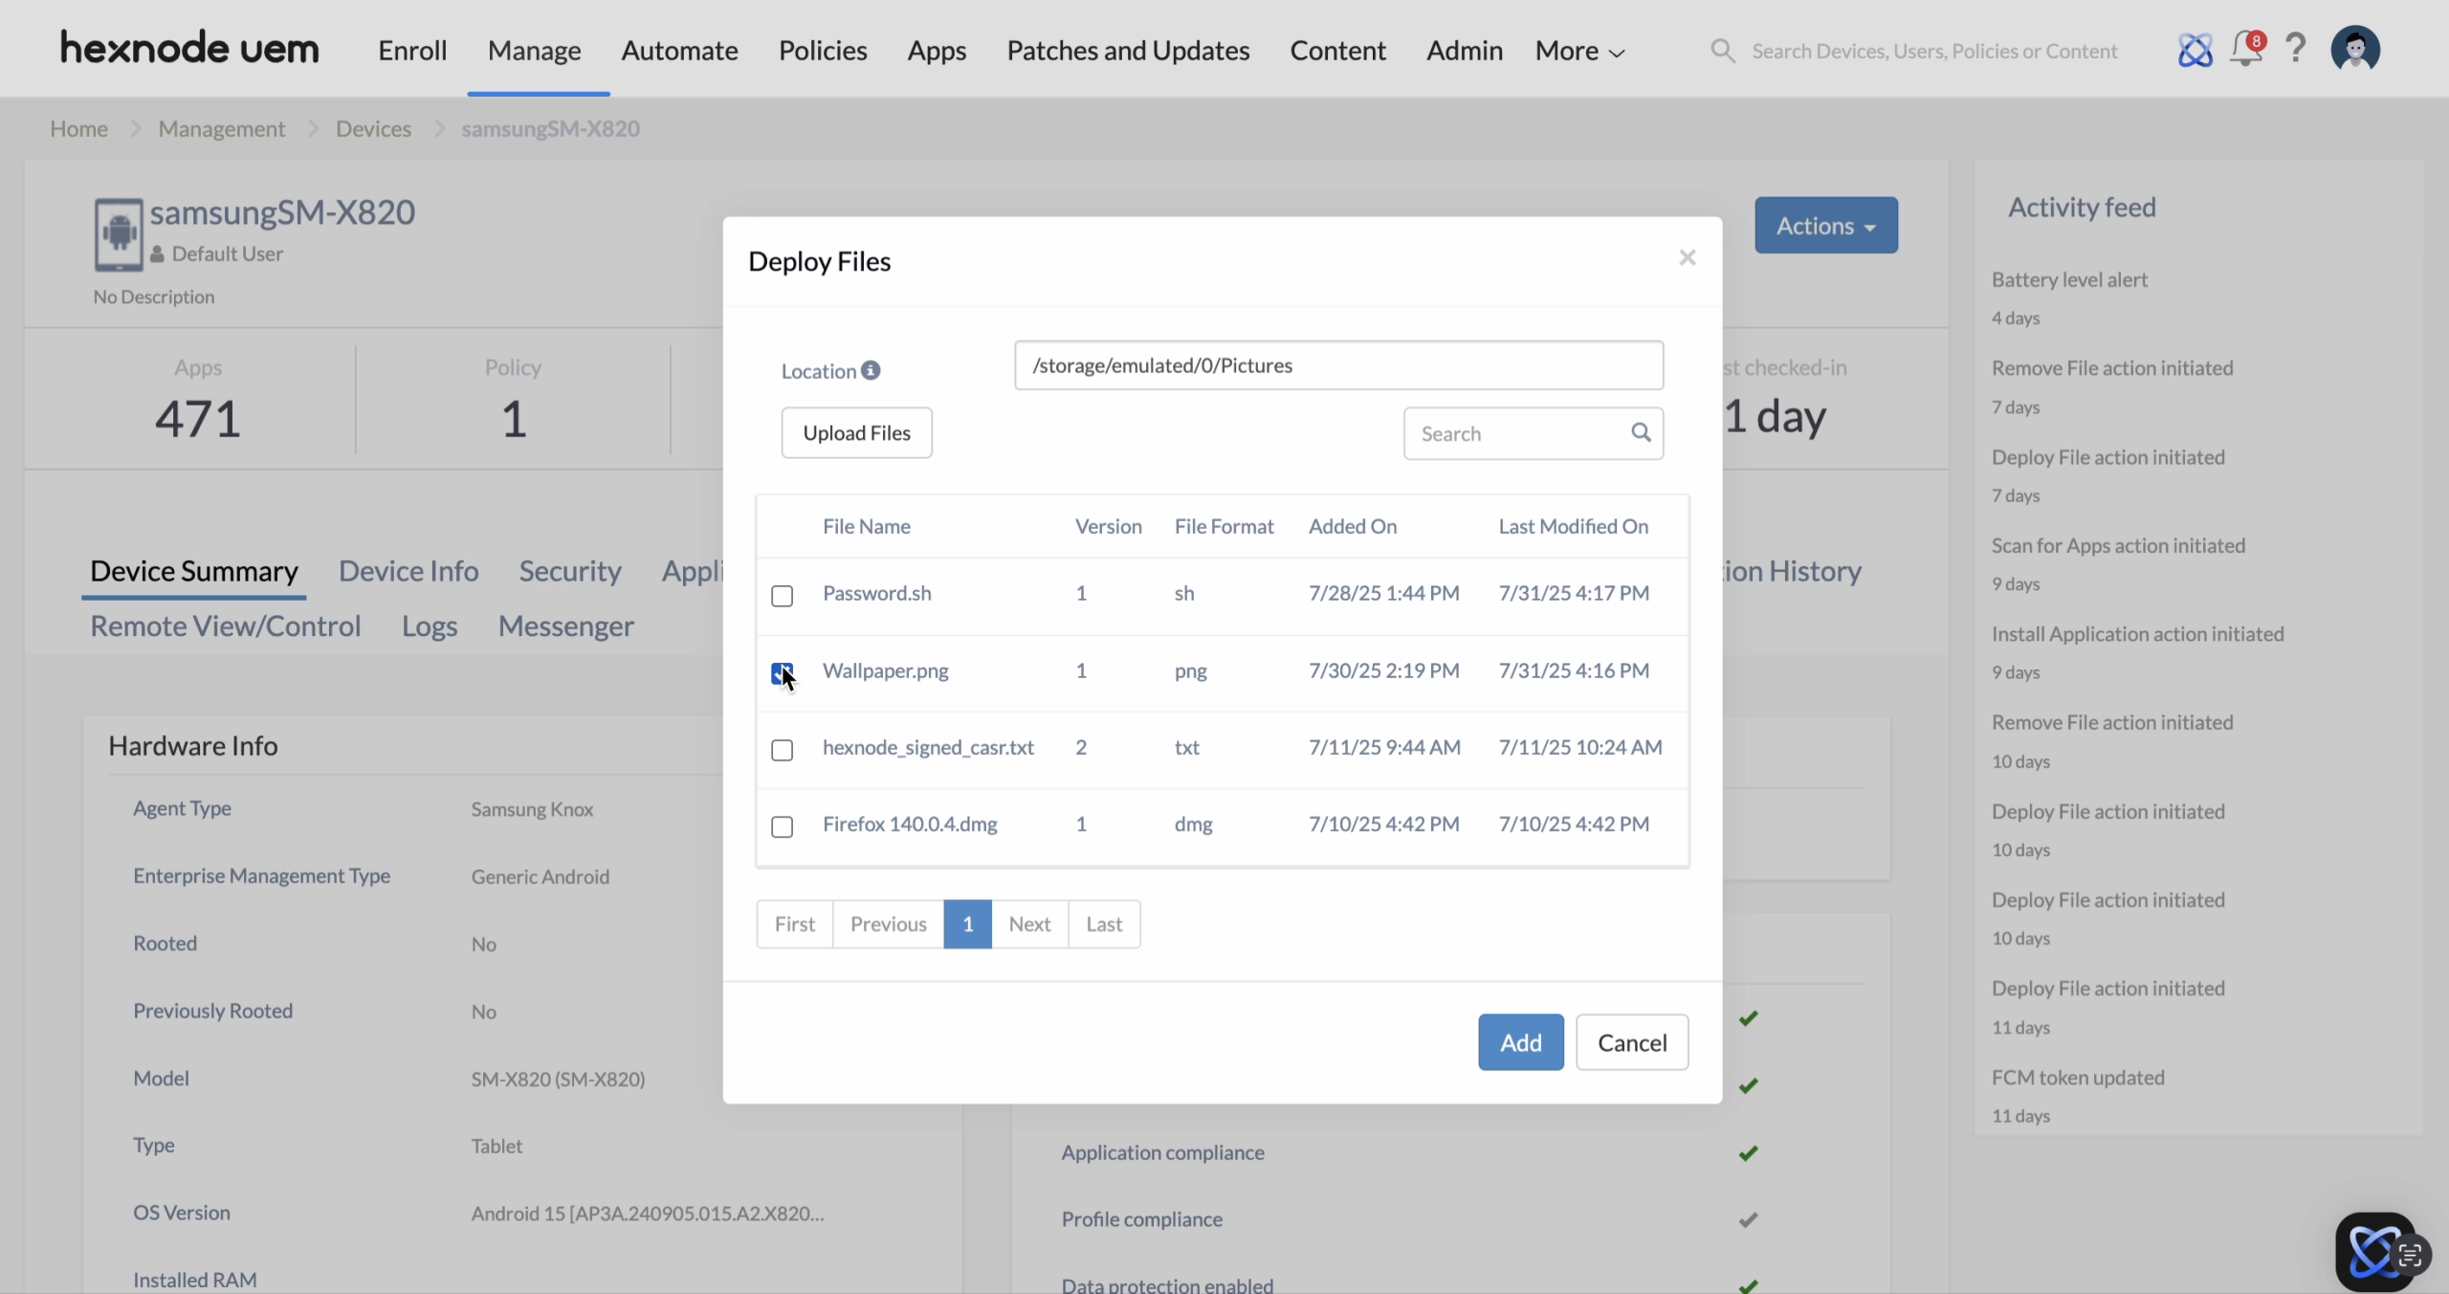Click the hexnode uem logo
2449x1294 pixels.
click(189, 48)
